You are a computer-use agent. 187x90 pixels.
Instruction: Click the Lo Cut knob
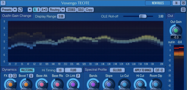(x=124, y=84)
